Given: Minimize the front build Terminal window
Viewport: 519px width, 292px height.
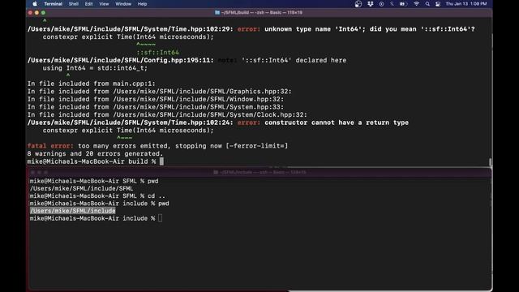Looking at the screenshot, I should coord(36,13).
